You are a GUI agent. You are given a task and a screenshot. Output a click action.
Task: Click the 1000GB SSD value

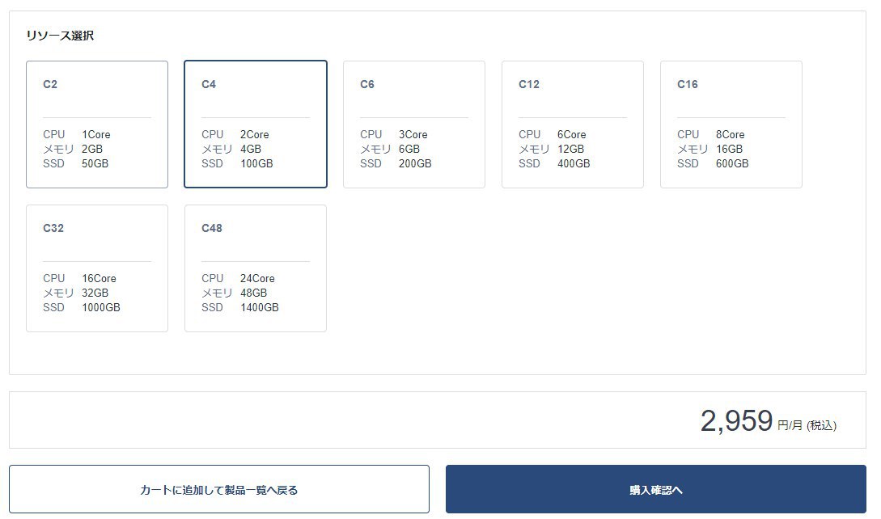[x=100, y=307]
